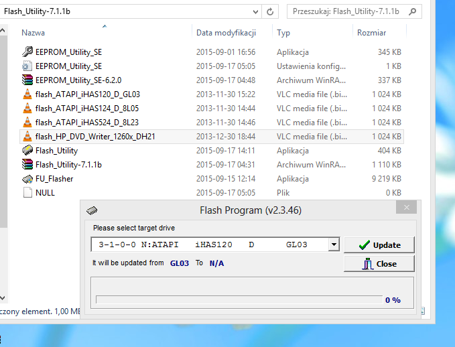Click the blue GL03 current firmware version
This screenshot has height=347, width=455.
180,263
